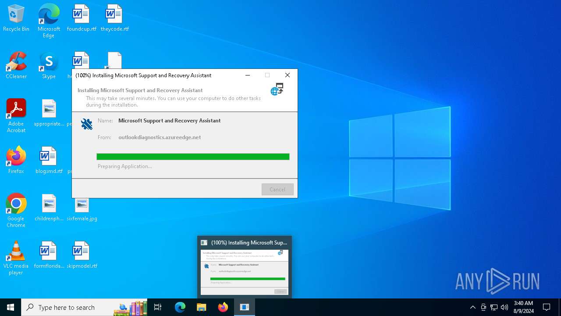561x316 pixels.
Task: Click the network install globe icon
Action: click(x=277, y=90)
